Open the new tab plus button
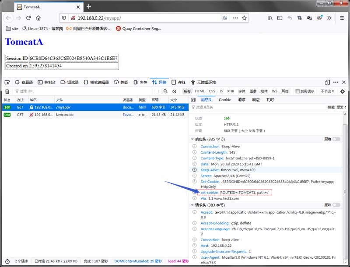Viewport: 350px width, 267px height. 89,7
